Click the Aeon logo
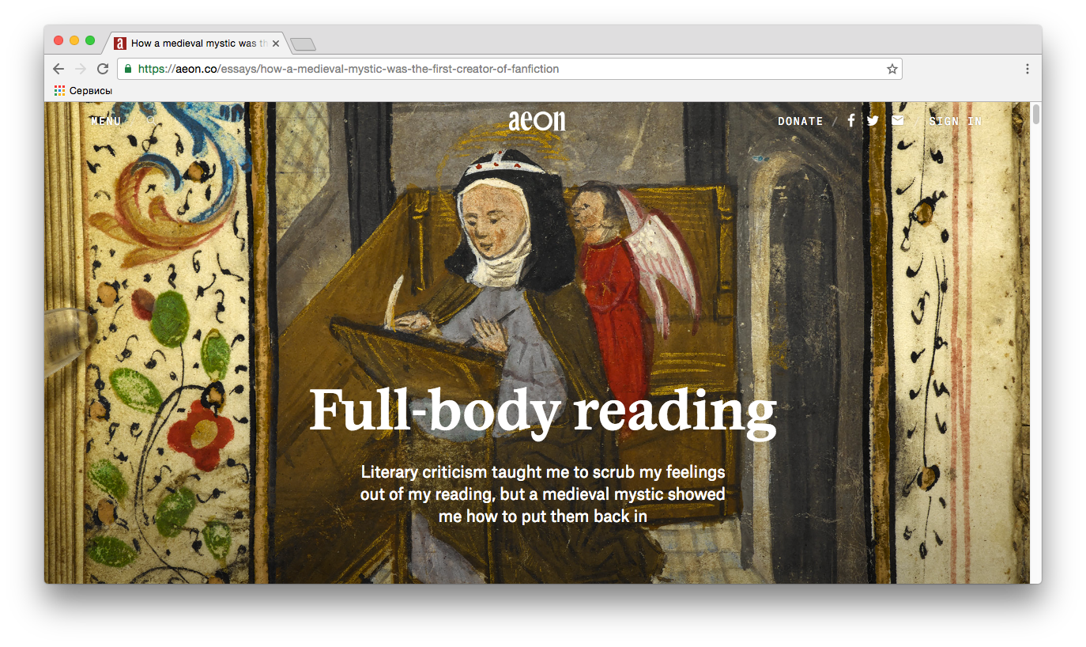Viewport: 1086px width, 647px height. tap(537, 120)
